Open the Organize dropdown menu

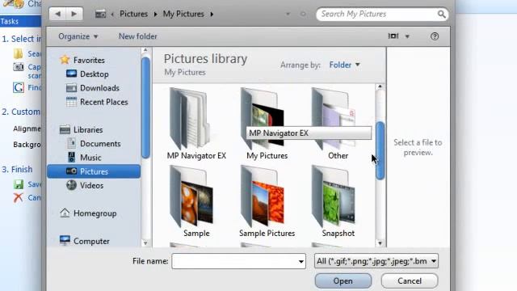pos(78,36)
